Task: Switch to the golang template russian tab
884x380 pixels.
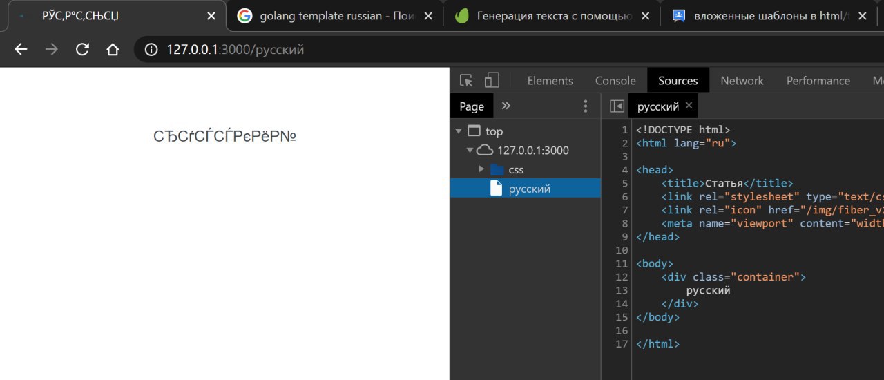Action: (330, 16)
